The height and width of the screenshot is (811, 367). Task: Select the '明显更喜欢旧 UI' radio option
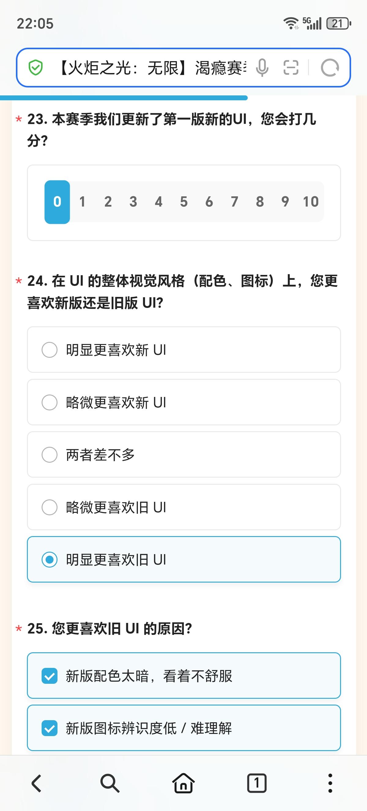click(x=50, y=559)
